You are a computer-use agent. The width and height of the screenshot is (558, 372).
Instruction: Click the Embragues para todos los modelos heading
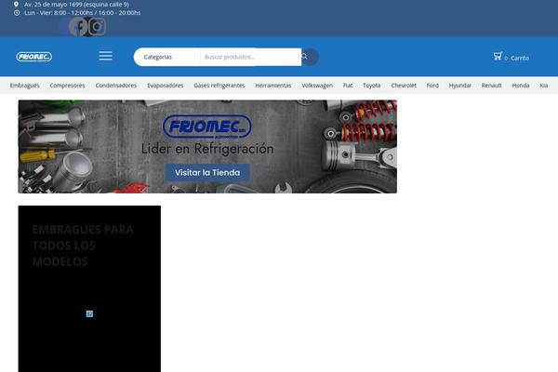click(x=83, y=246)
